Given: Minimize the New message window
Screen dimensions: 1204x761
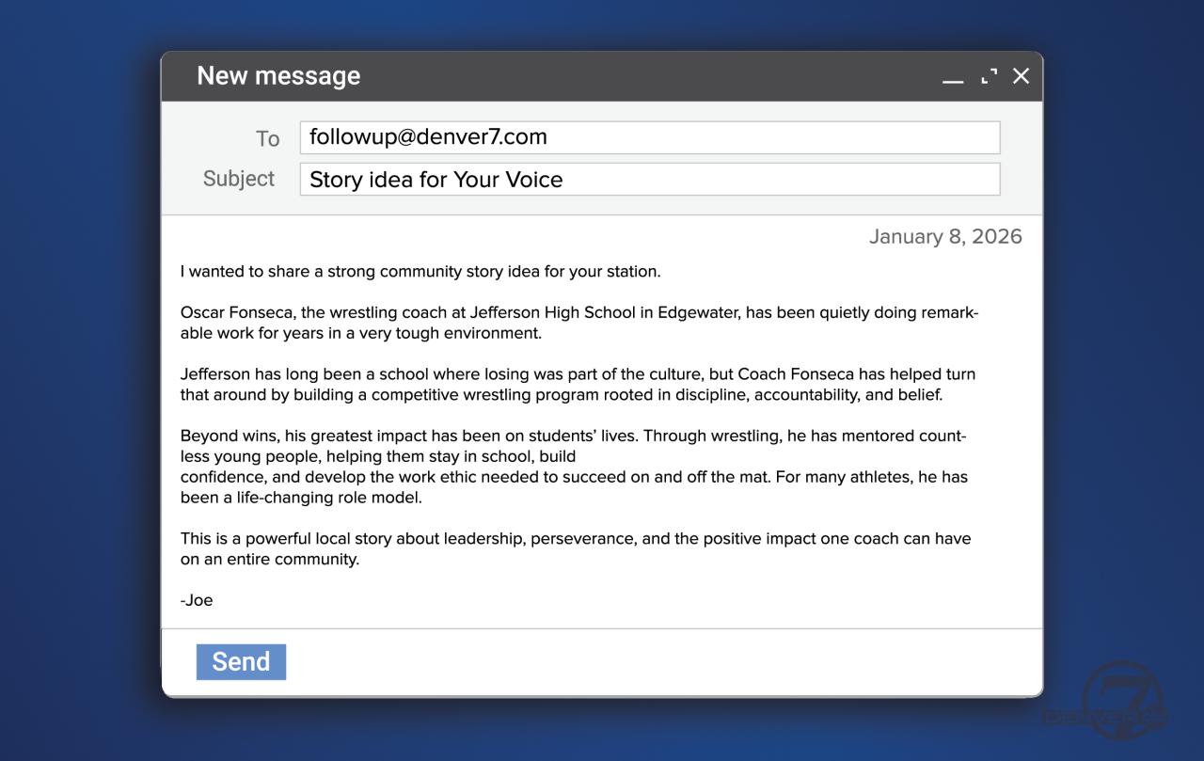Looking at the screenshot, I should (x=953, y=78).
